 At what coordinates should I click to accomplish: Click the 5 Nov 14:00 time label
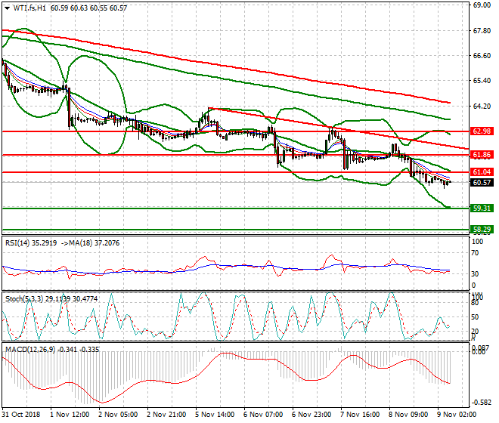[x=215, y=415]
